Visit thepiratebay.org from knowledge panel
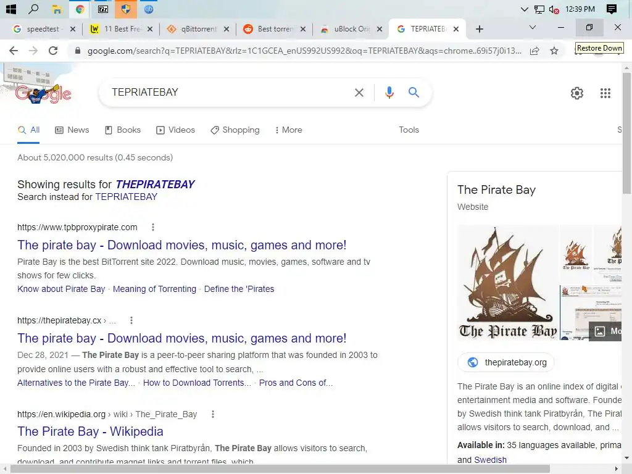 pos(506,362)
